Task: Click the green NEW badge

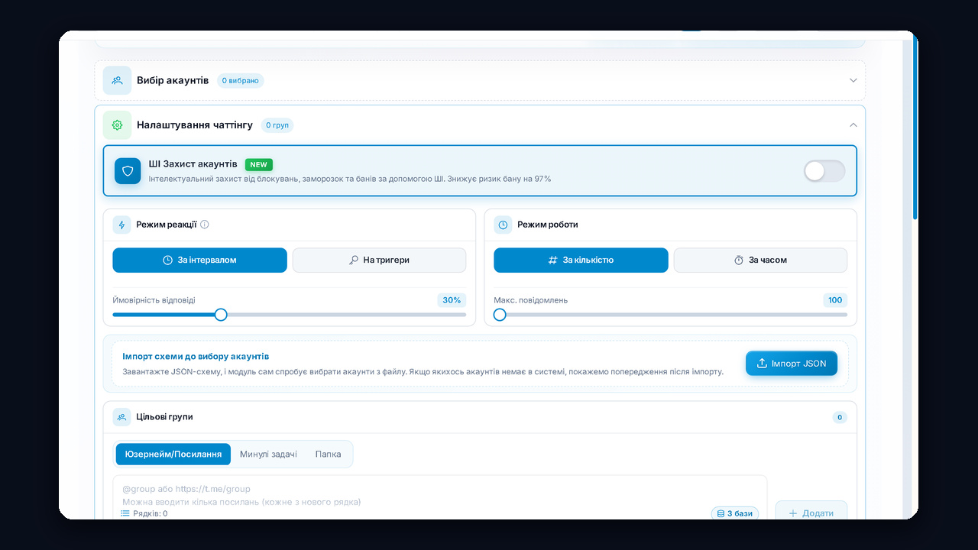Action: [259, 164]
